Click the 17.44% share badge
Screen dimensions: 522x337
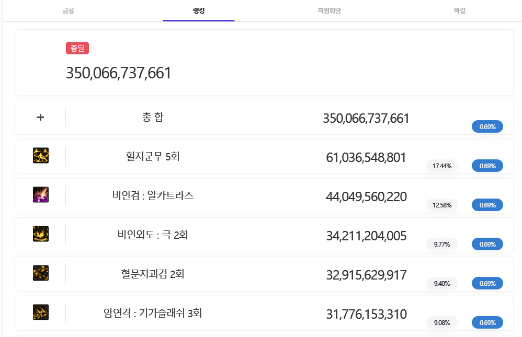pos(442,166)
